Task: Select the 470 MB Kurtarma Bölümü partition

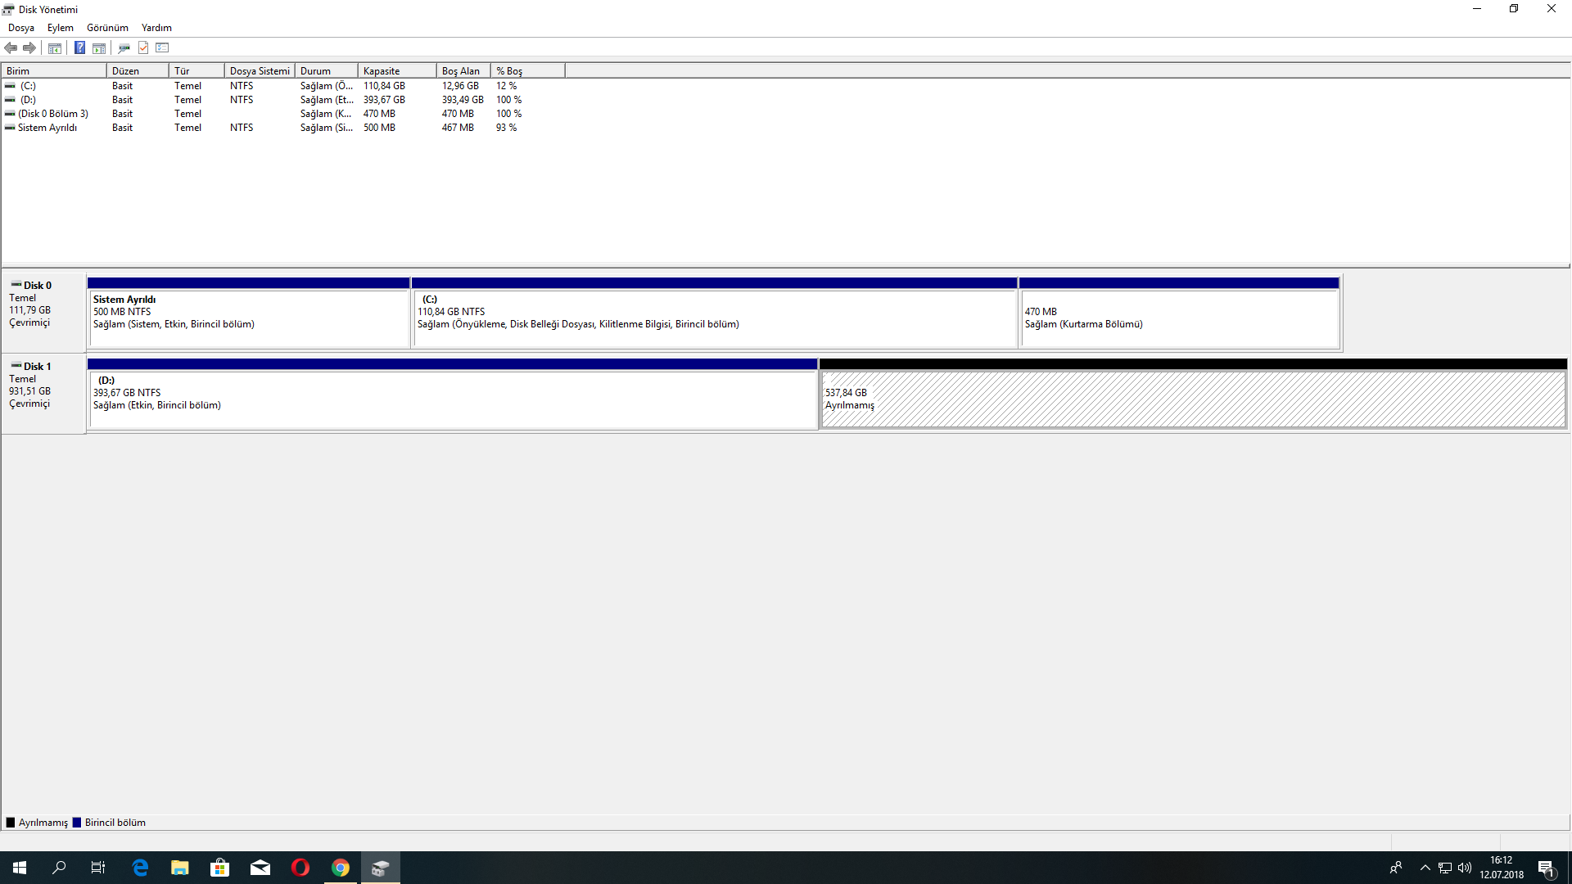Action: [x=1179, y=318]
